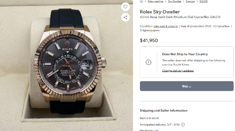Click the info icon in shipping notice

click(x=148, y=62)
